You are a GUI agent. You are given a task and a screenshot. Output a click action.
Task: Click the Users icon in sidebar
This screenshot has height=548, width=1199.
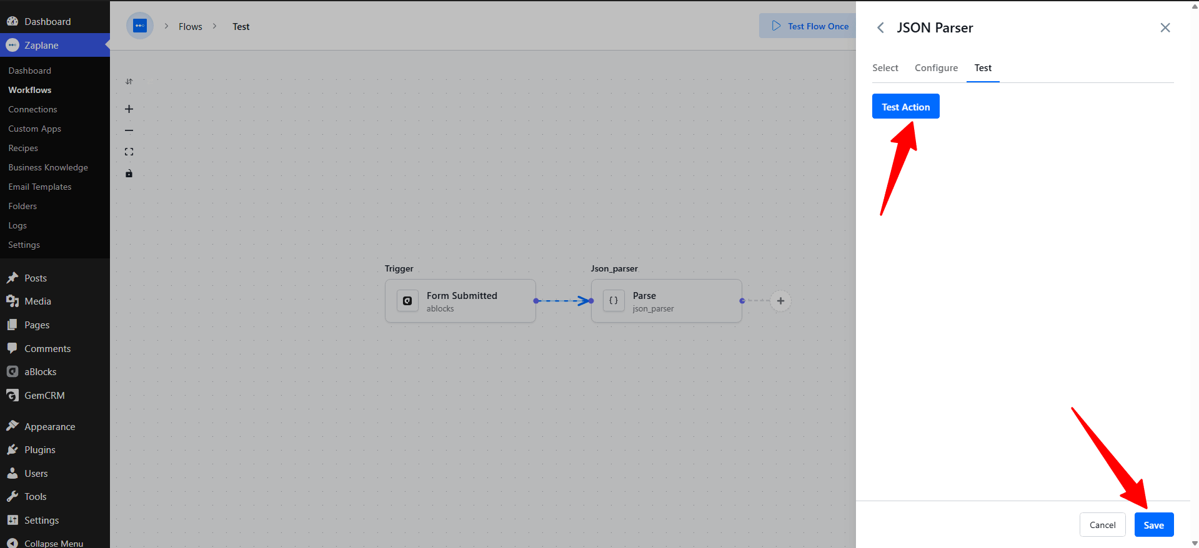[x=12, y=473]
